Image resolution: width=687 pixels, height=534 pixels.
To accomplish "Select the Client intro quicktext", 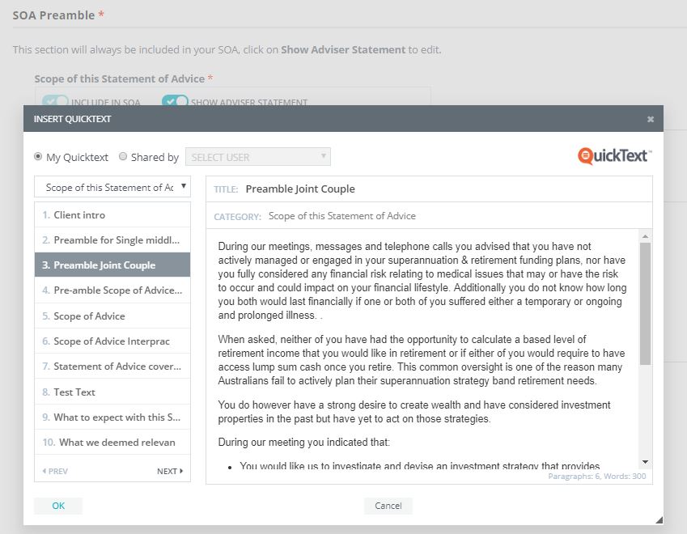I will 79,215.
